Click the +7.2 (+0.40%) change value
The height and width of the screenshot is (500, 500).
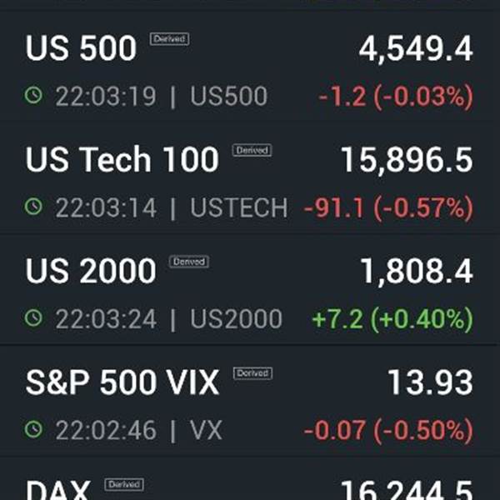point(392,319)
